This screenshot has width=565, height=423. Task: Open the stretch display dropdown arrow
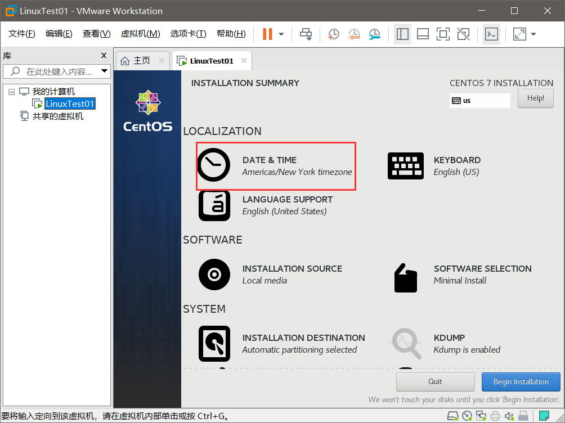coord(533,34)
